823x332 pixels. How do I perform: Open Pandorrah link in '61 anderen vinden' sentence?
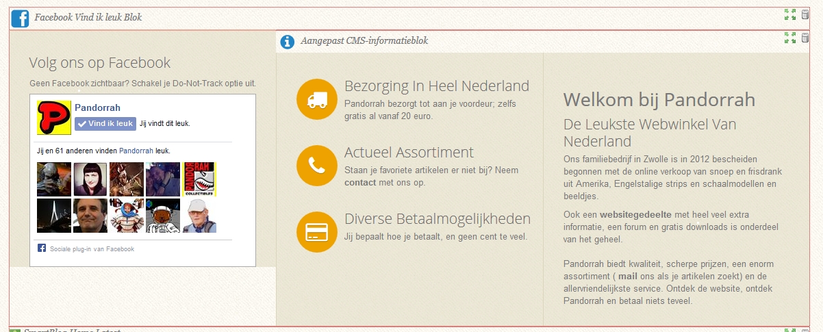[136, 151]
